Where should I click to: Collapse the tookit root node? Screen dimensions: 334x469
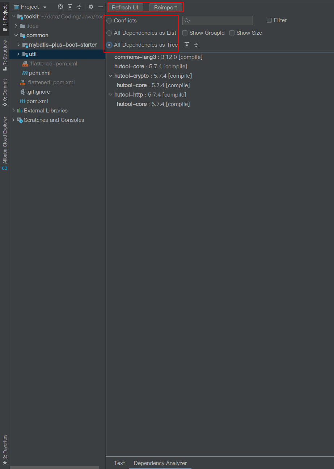point(13,17)
